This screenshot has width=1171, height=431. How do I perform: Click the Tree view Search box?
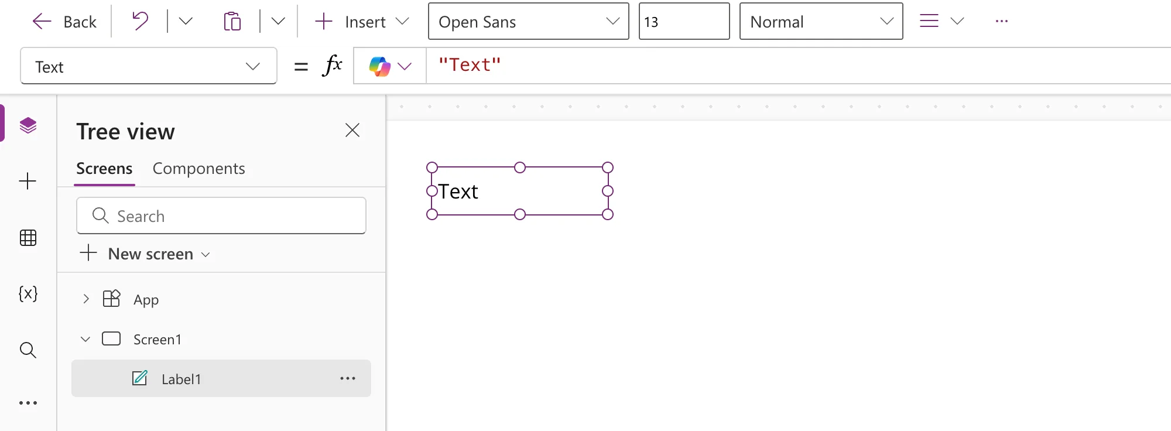coord(221,215)
